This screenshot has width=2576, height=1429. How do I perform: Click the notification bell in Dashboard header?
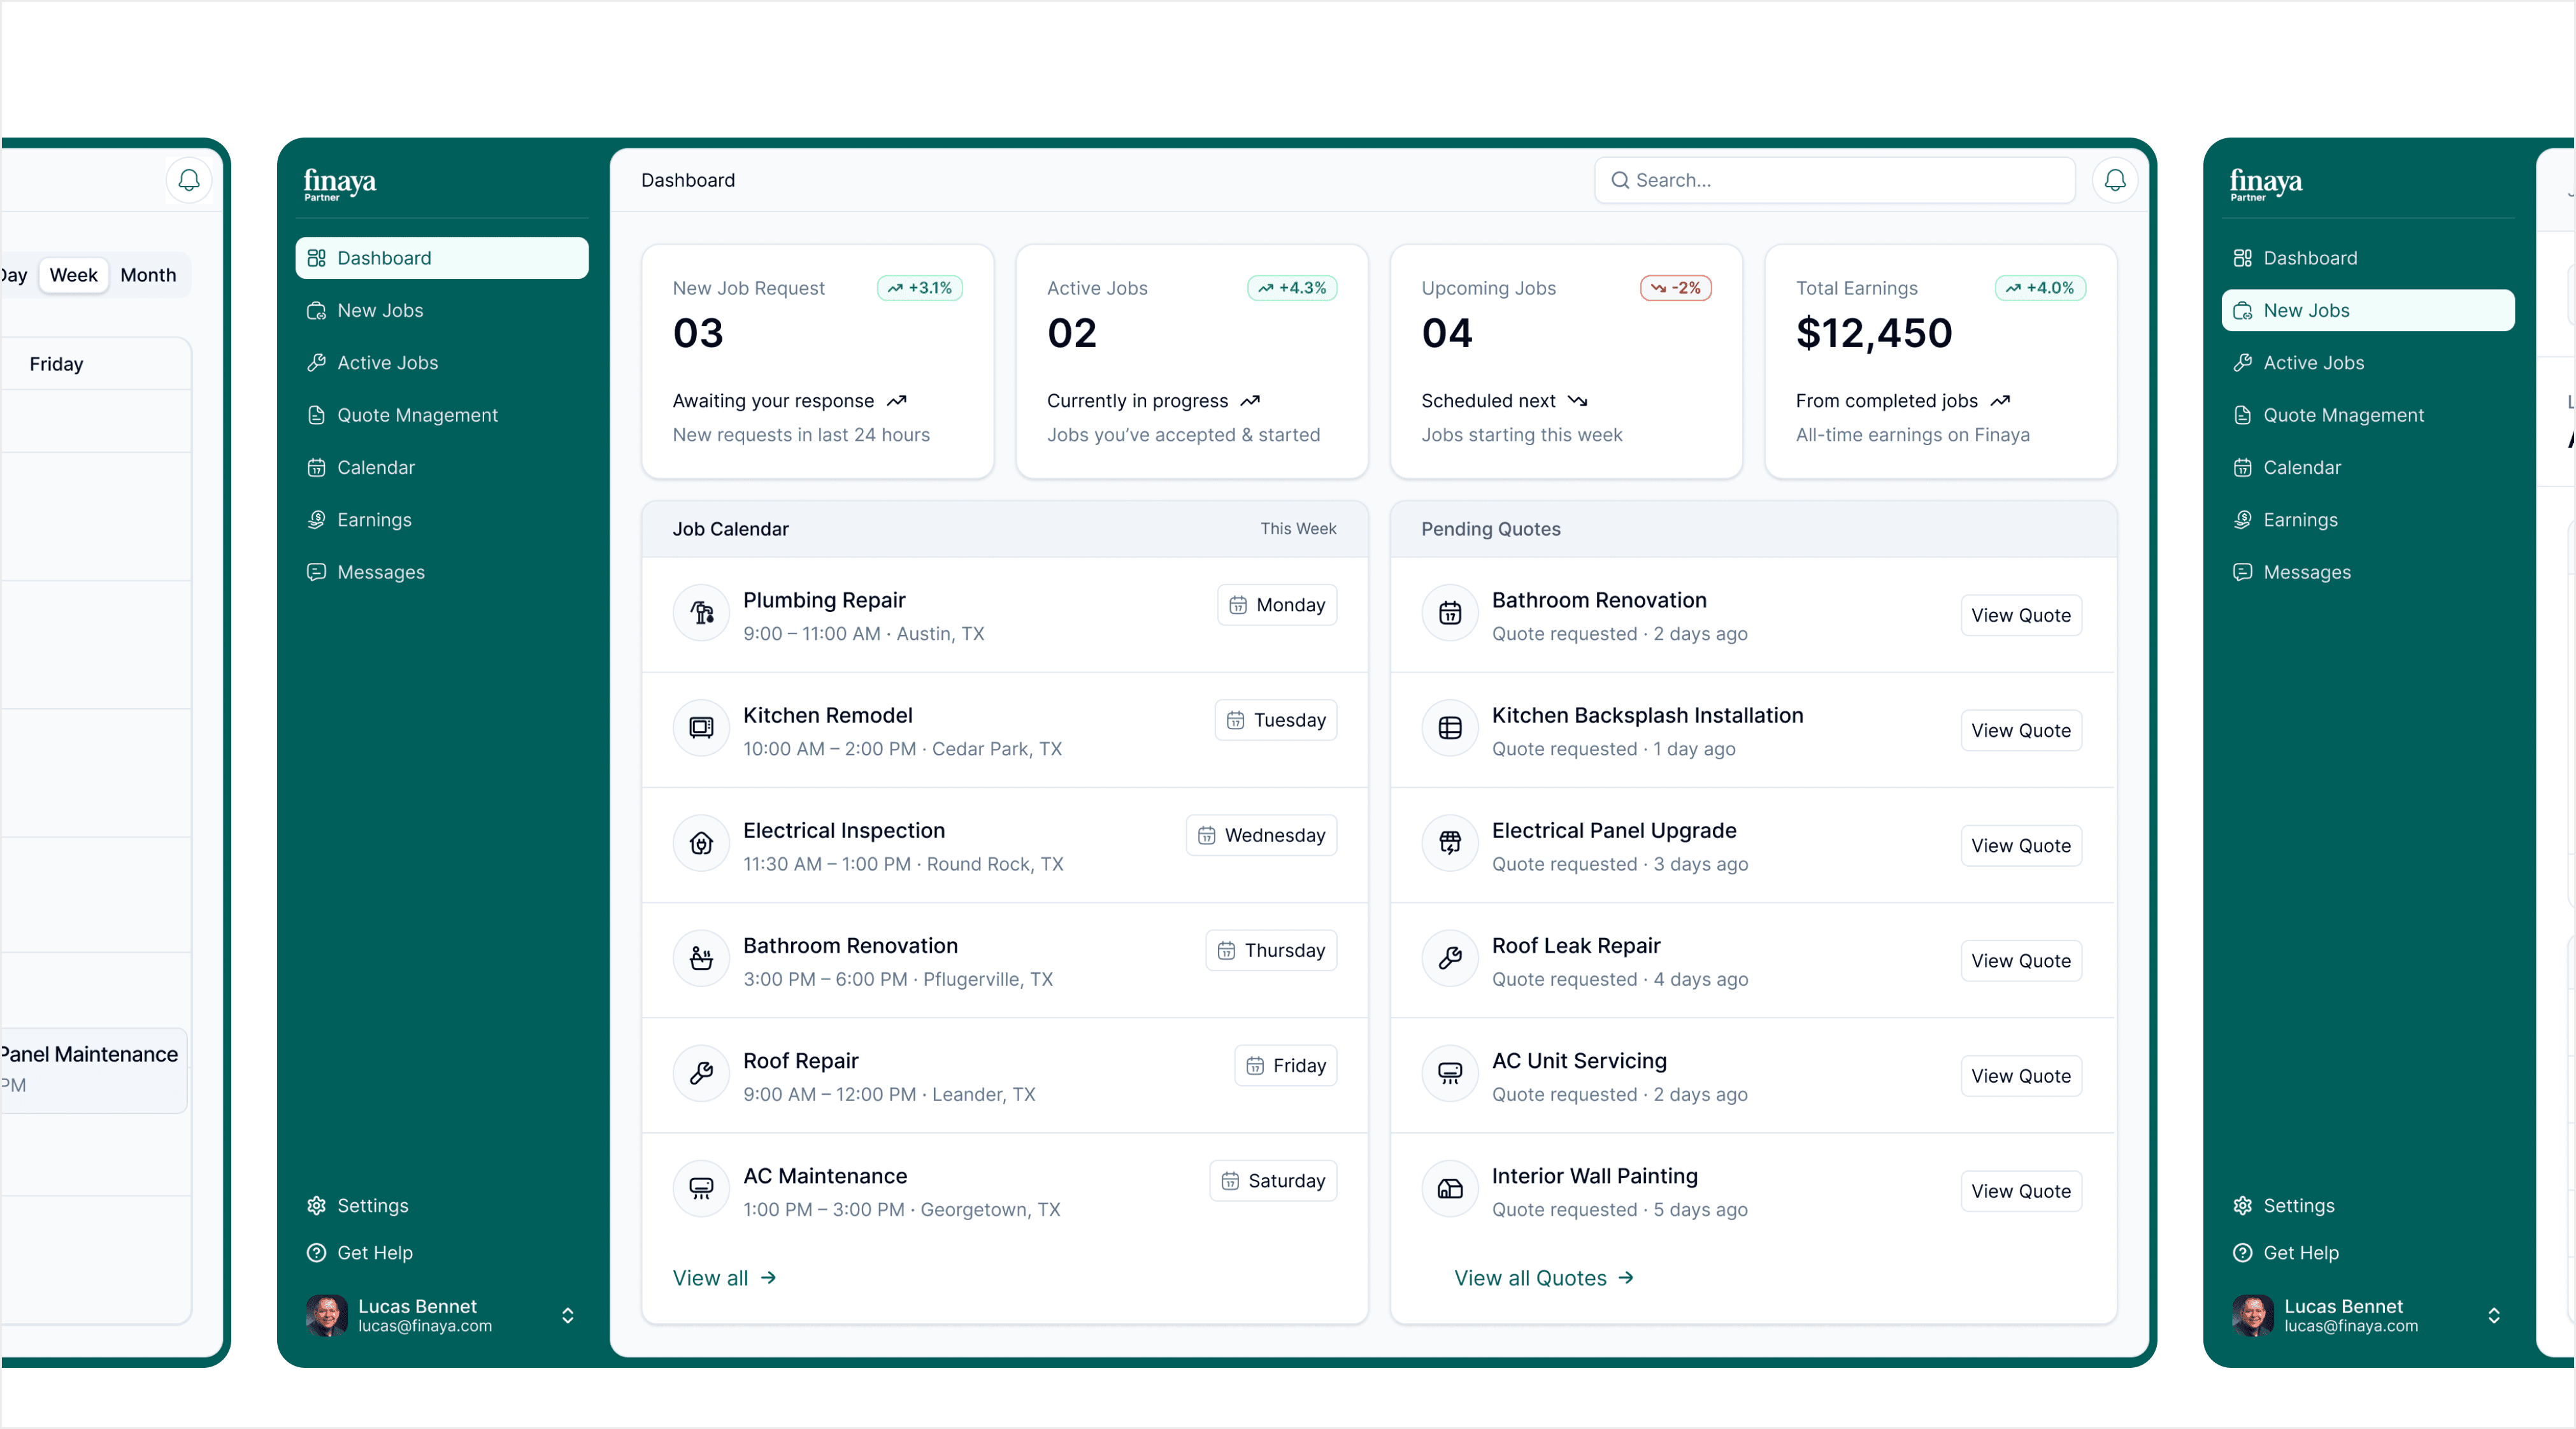(2114, 180)
